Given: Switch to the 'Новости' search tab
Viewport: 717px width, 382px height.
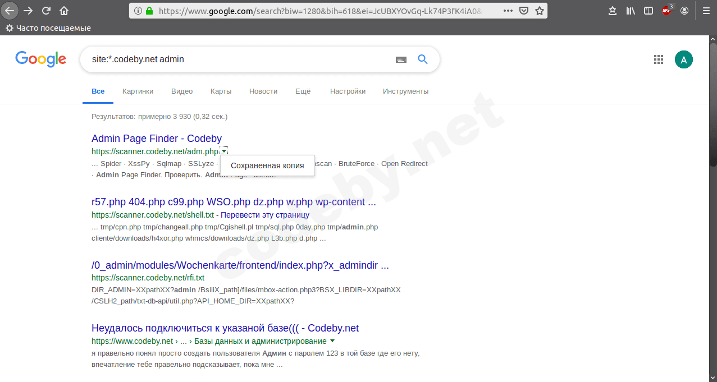Looking at the screenshot, I should 263,91.
